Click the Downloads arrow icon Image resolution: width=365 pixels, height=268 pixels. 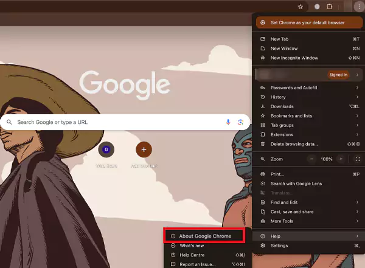(263, 106)
